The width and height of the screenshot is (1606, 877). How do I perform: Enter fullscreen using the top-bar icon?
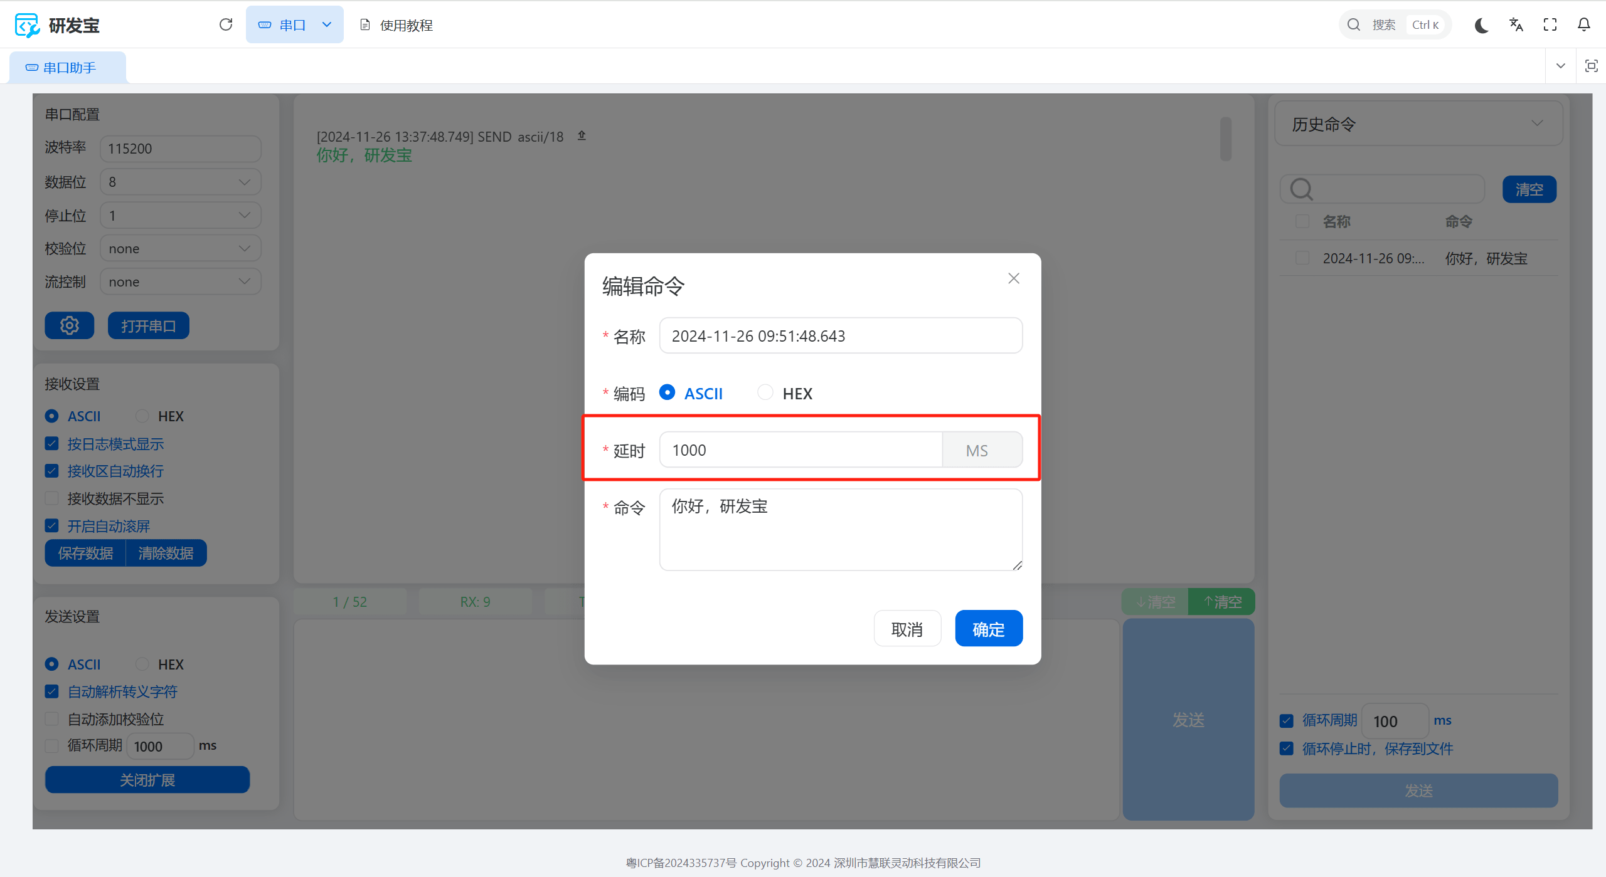point(1550,25)
